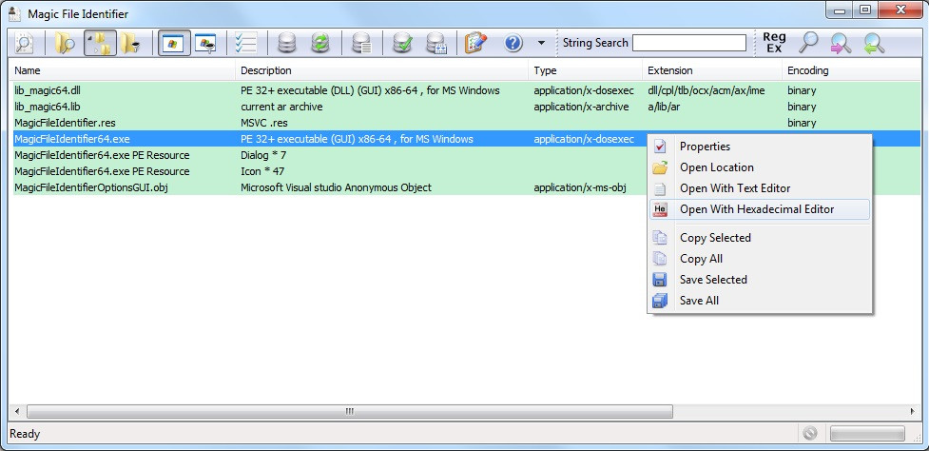Click the scrollbar right arrow
Viewport: 929px width, 451px height.
click(x=913, y=411)
